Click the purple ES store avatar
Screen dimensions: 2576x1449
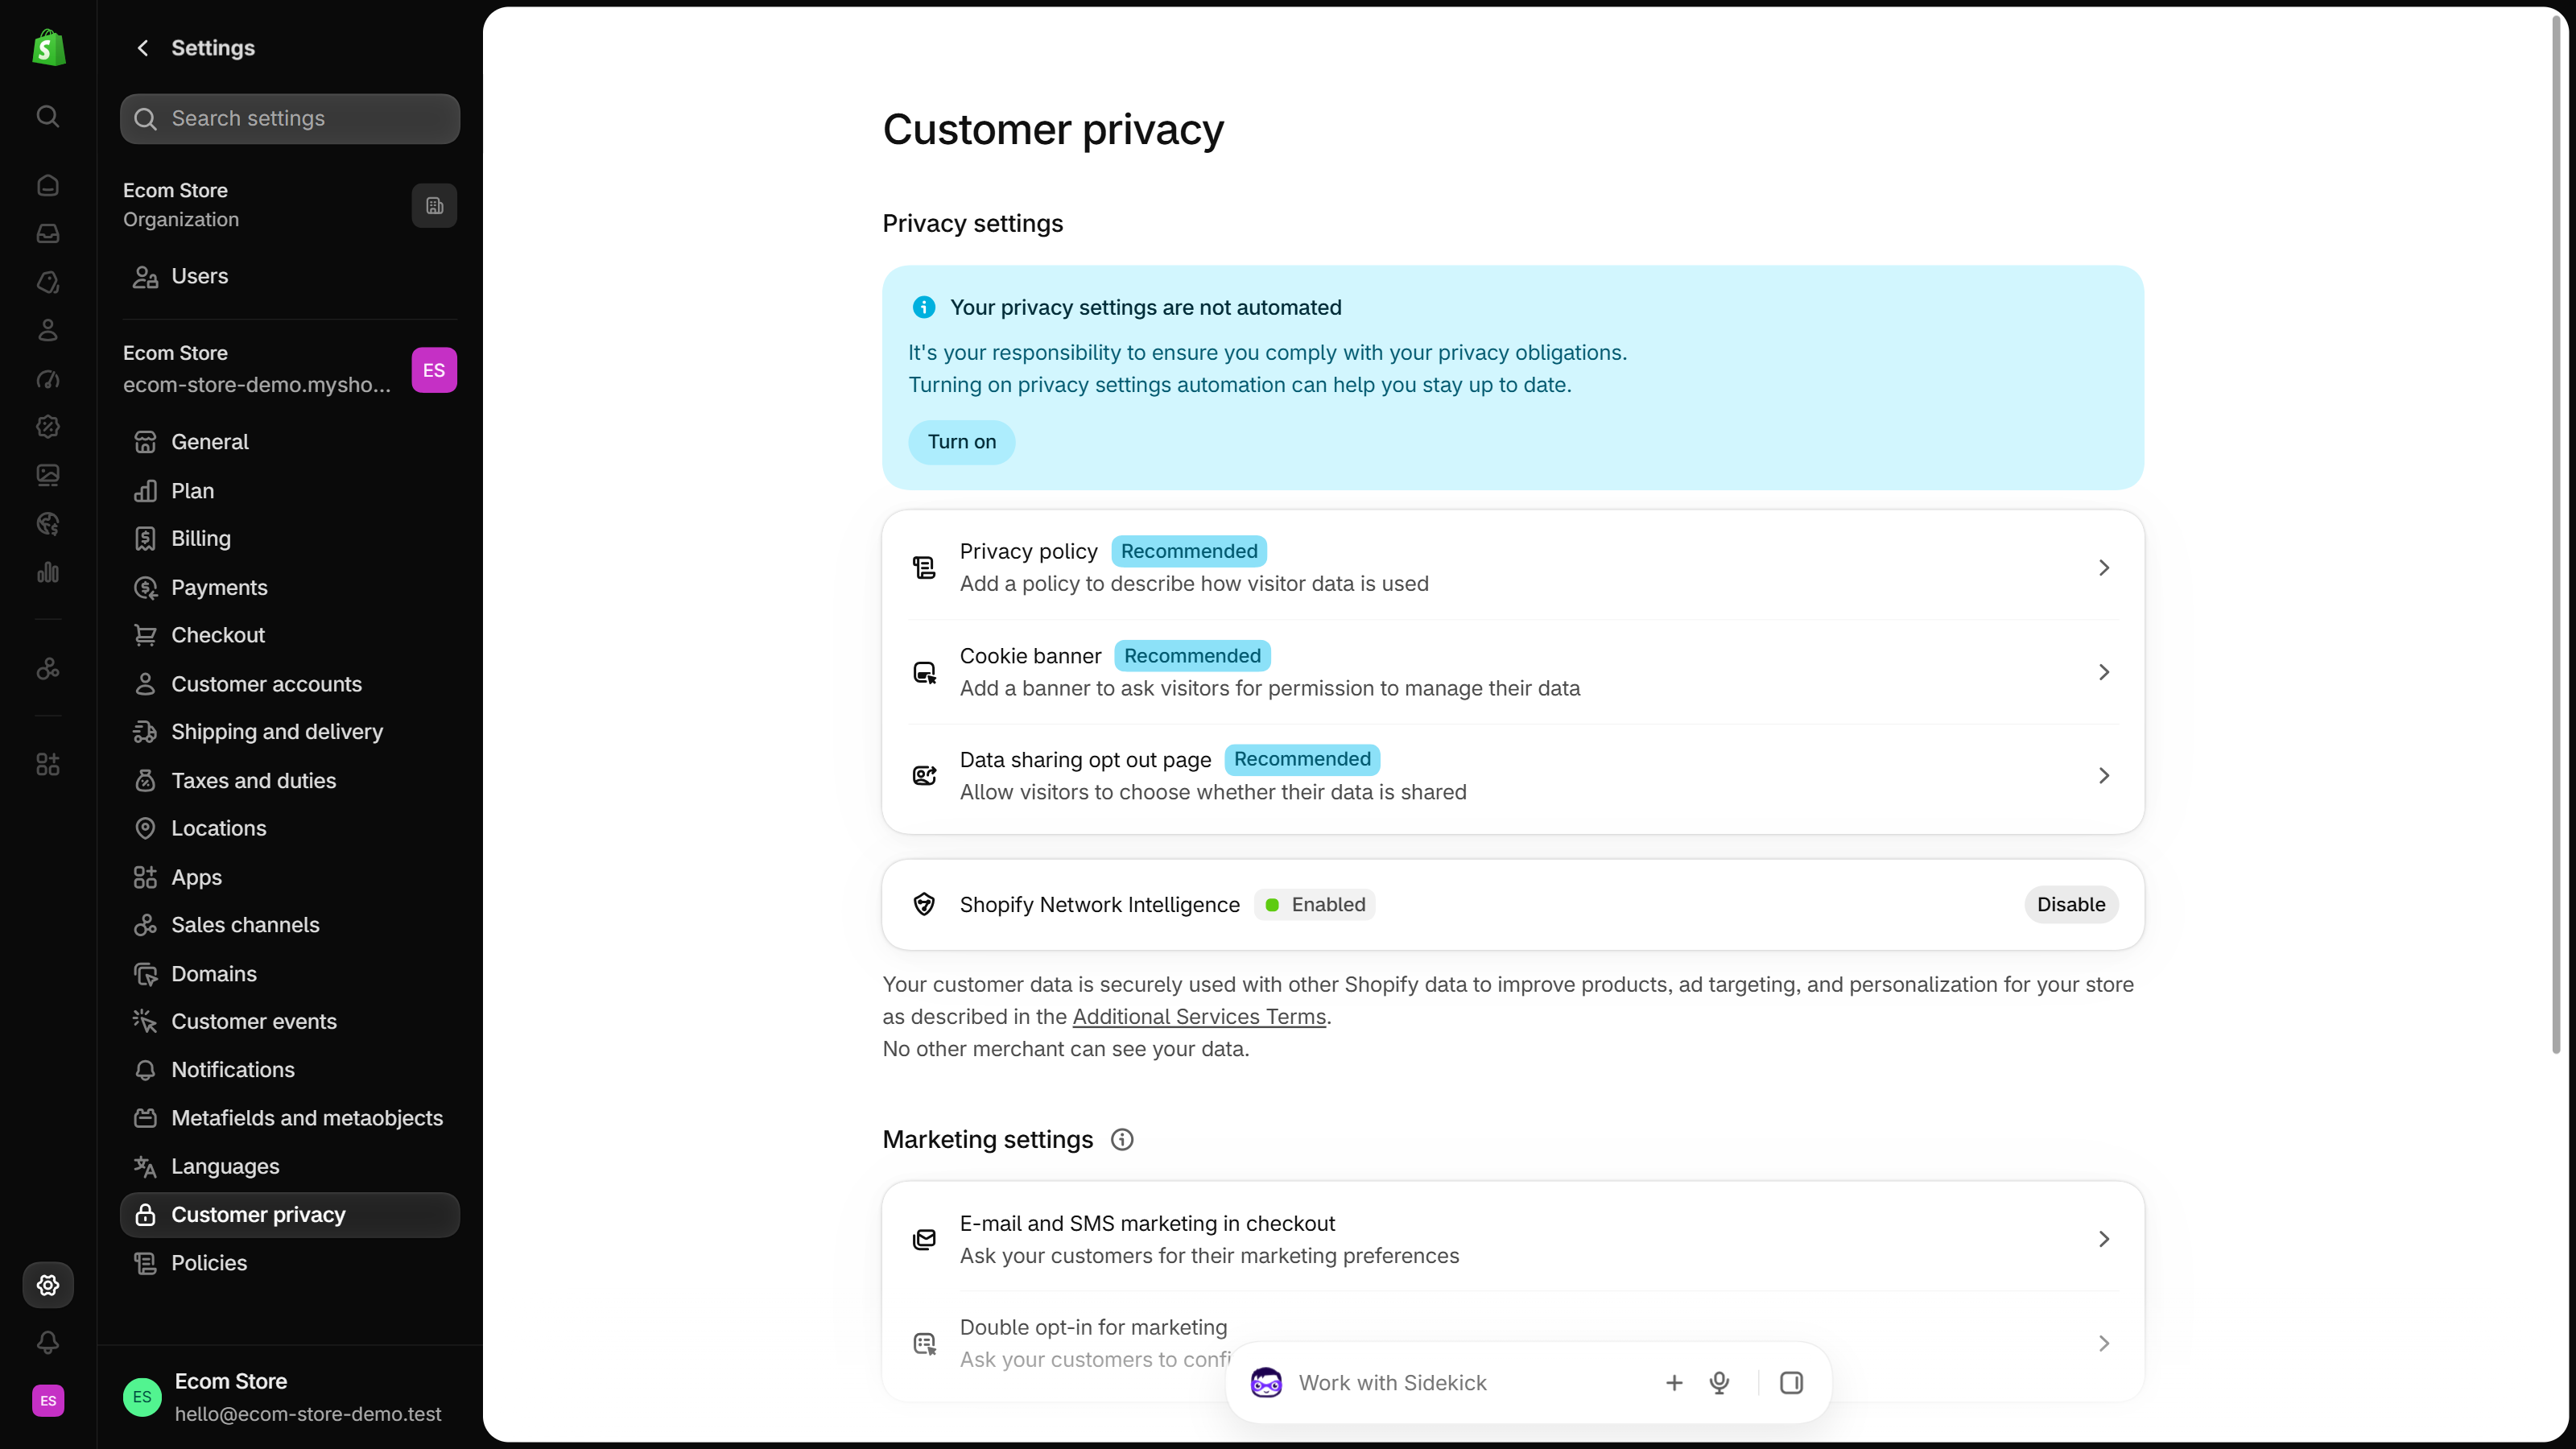pos(434,370)
